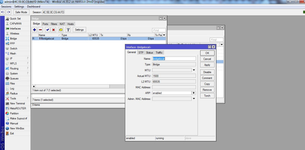This screenshot has width=305, height=150.
Task: Switch to the Filters tab
Action: (x=54, y=24)
